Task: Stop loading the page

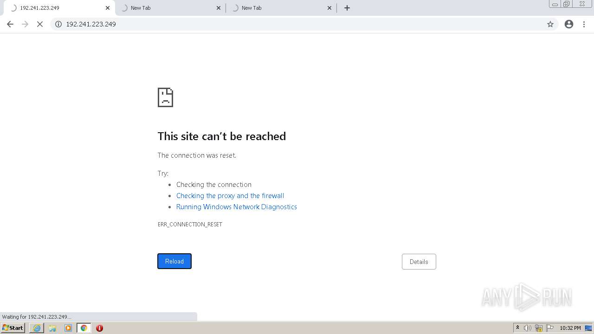Action: pyautogui.click(x=40, y=24)
